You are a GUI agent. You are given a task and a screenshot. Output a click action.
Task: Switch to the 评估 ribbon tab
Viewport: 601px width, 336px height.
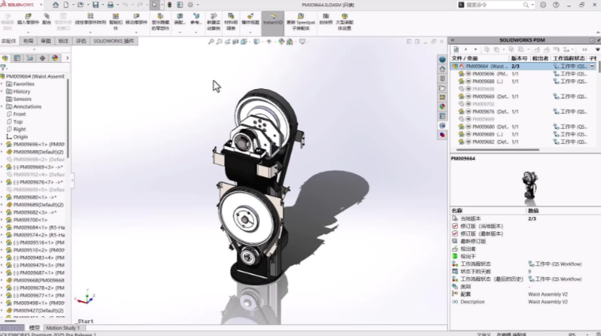click(x=81, y=41)
